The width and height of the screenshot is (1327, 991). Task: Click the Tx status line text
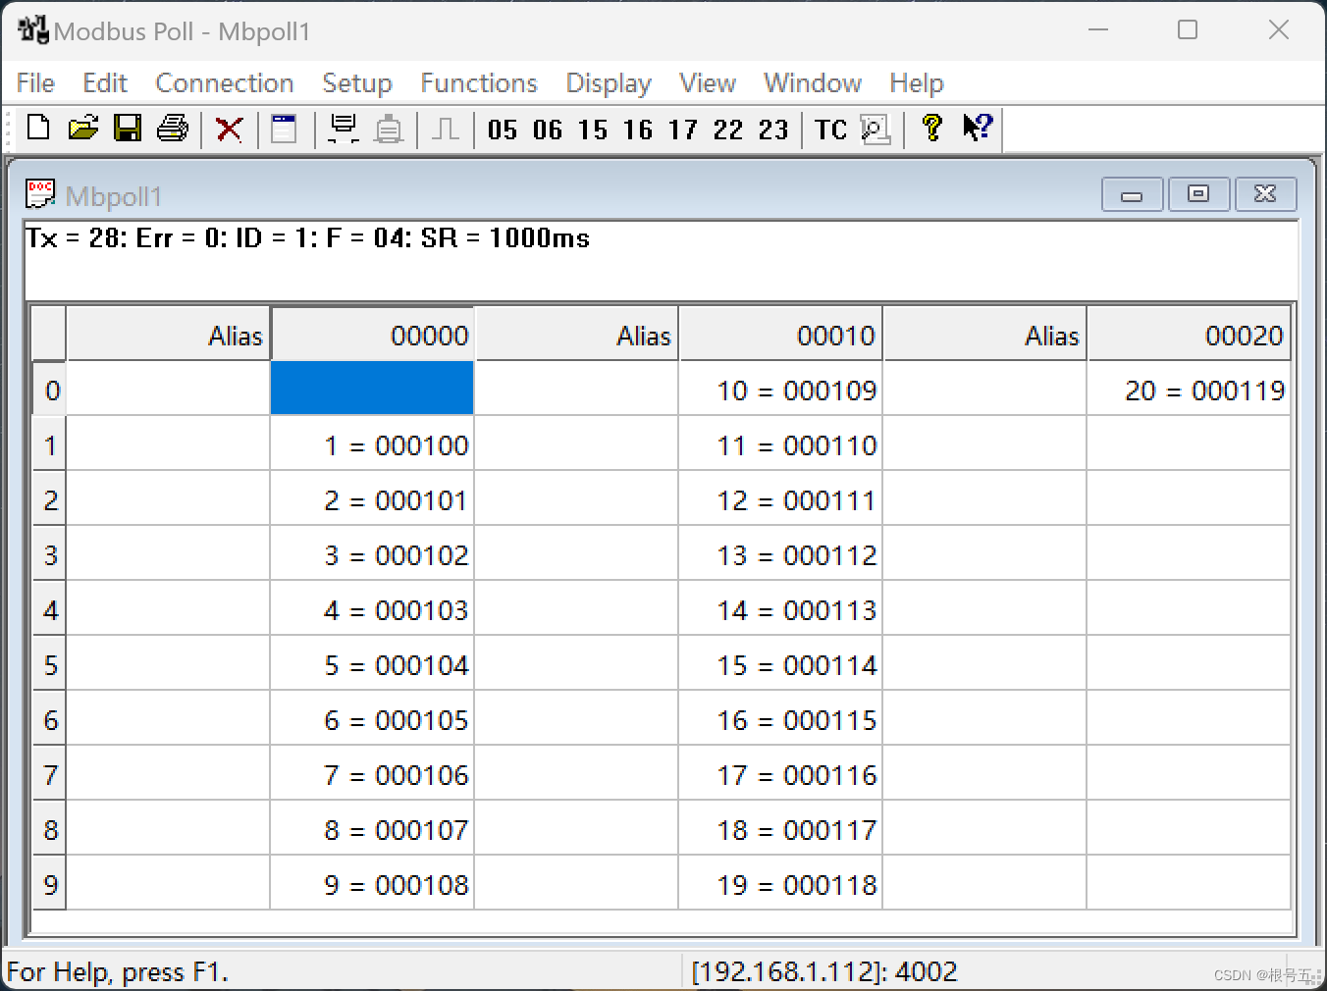(308, 238)
